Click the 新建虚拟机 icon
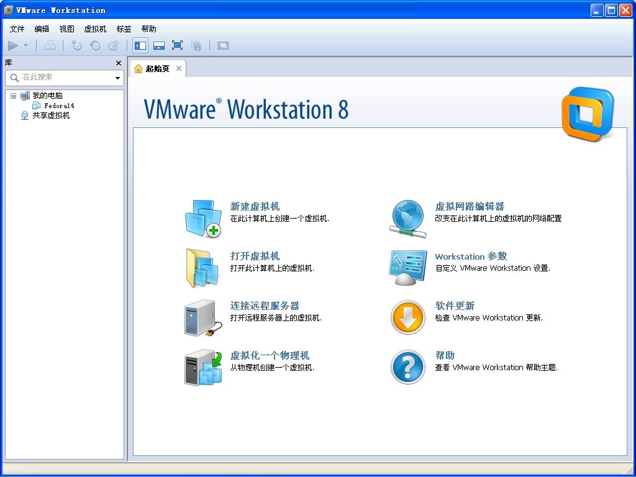 (203, 218)
